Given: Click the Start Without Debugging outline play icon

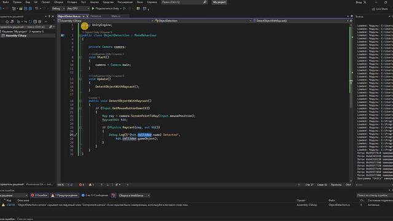Looking at the screenshot, I should coord(124,9).
